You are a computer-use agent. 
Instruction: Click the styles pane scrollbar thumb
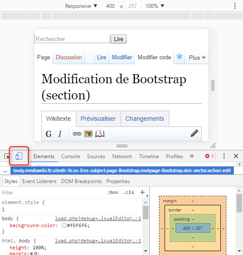point(146,212)
